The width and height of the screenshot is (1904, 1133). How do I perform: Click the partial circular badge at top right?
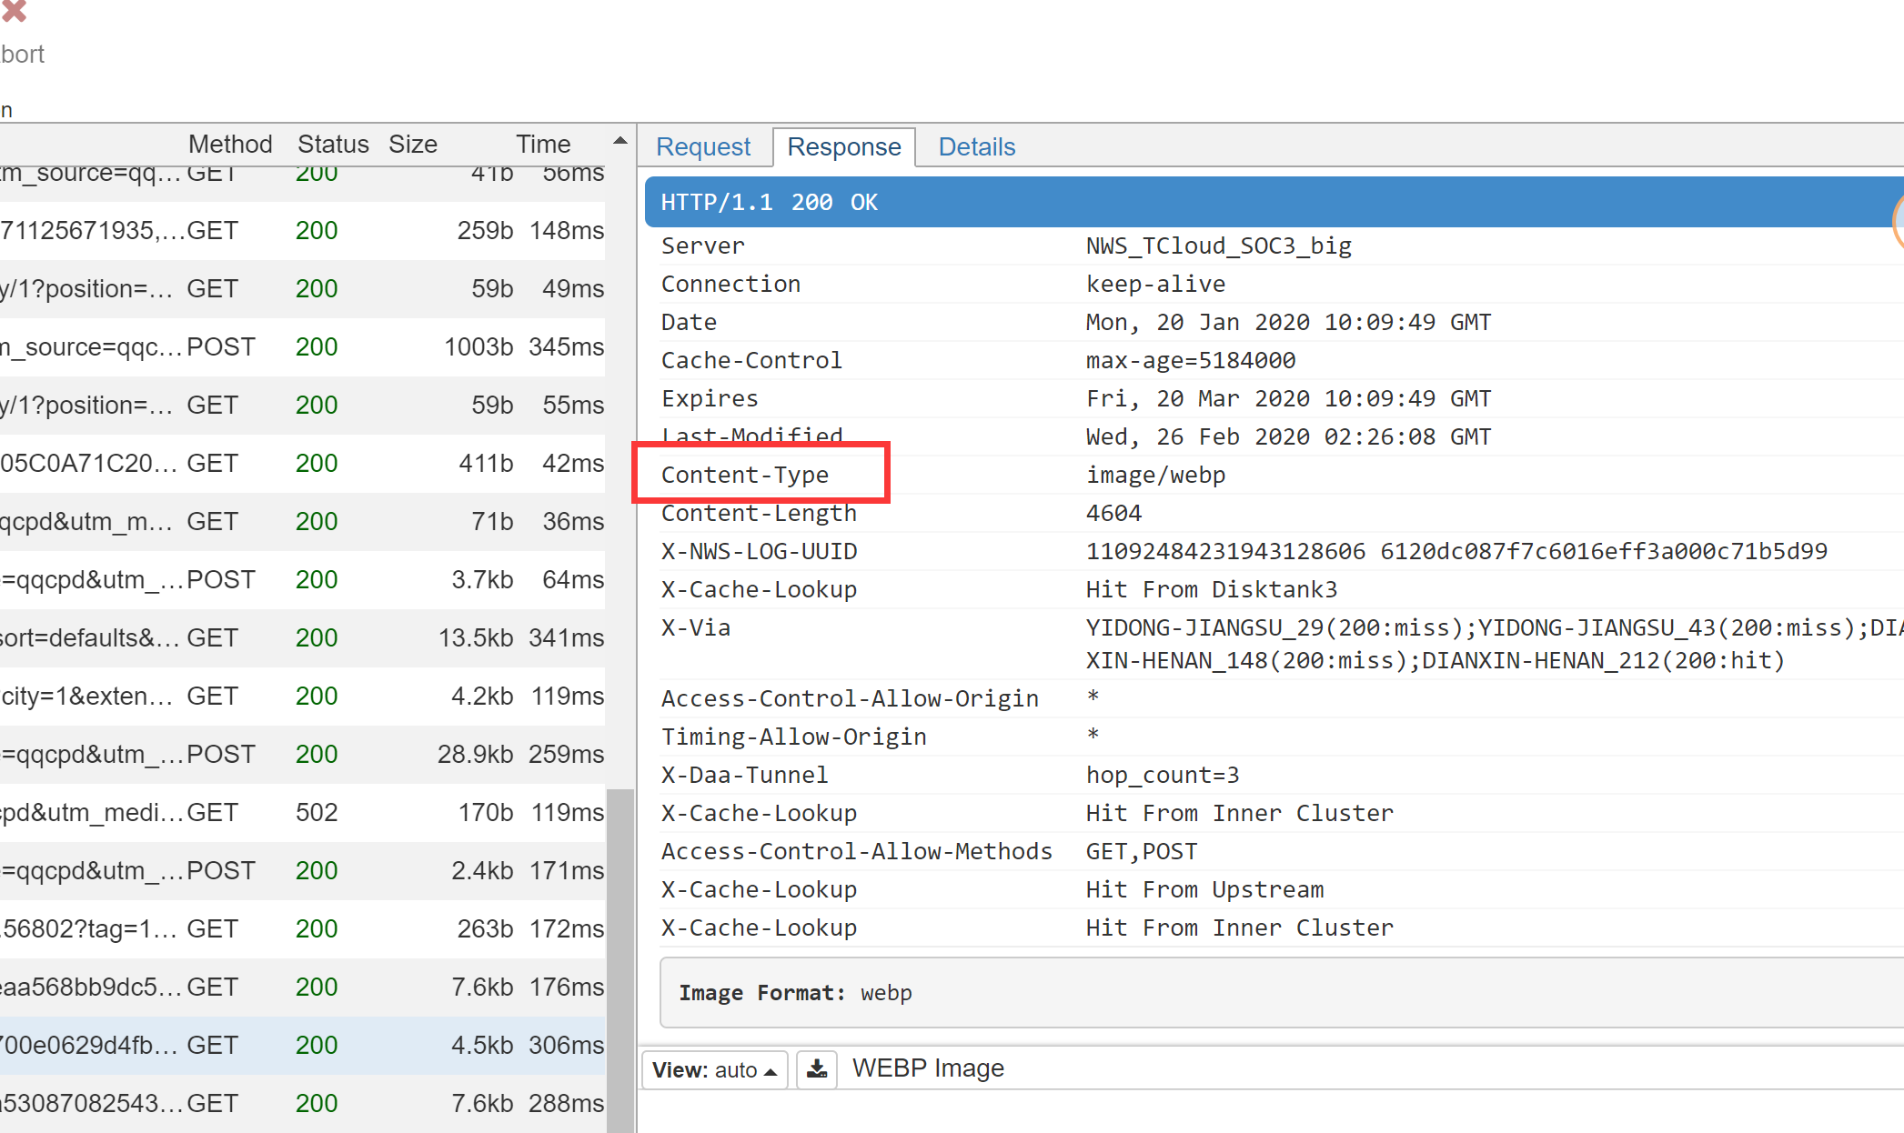(1897, 221)
